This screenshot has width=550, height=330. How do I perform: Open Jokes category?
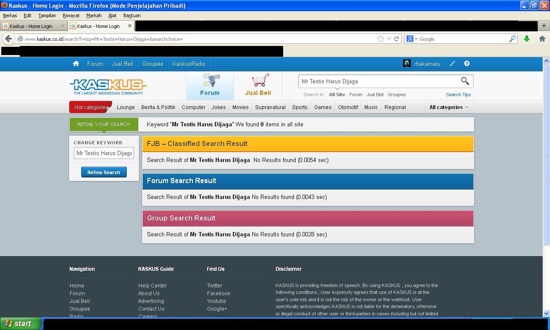(x=219, y=107)
